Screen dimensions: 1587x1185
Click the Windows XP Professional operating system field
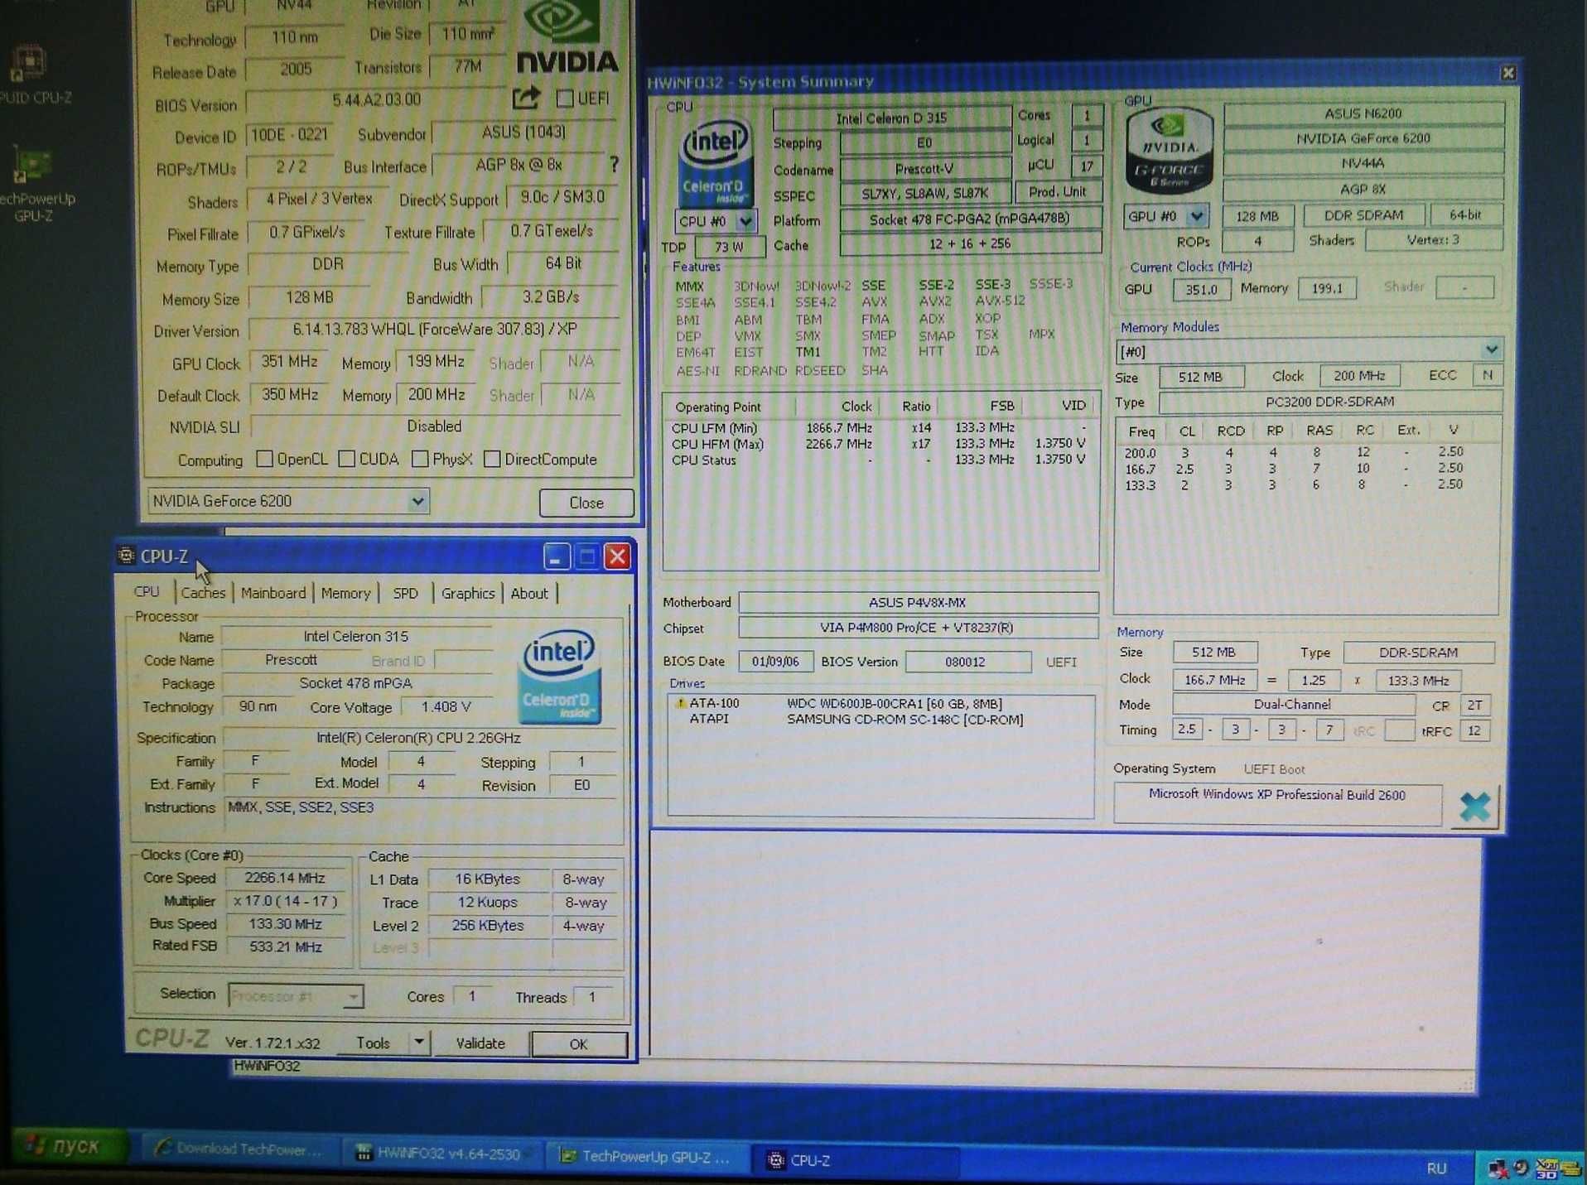pos(1277,803)
